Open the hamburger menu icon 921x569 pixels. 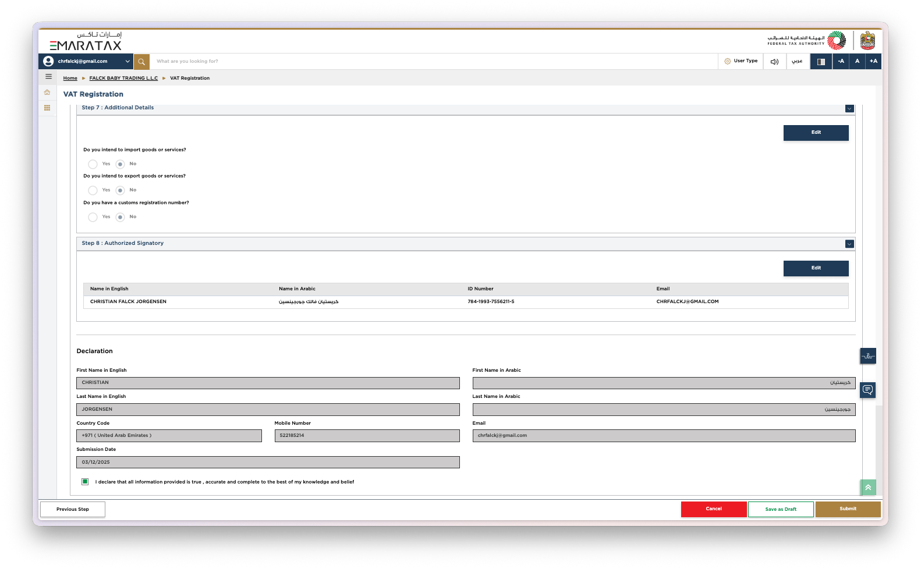coord(48,77)
